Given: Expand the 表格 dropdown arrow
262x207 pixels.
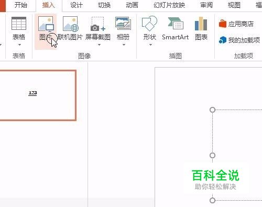Looking at the screenshot, I should click(19, 45).
